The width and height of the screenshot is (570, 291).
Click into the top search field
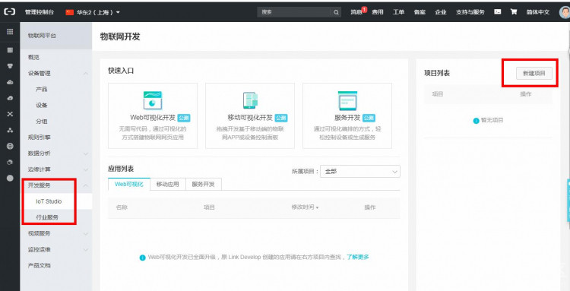[294, 12]
